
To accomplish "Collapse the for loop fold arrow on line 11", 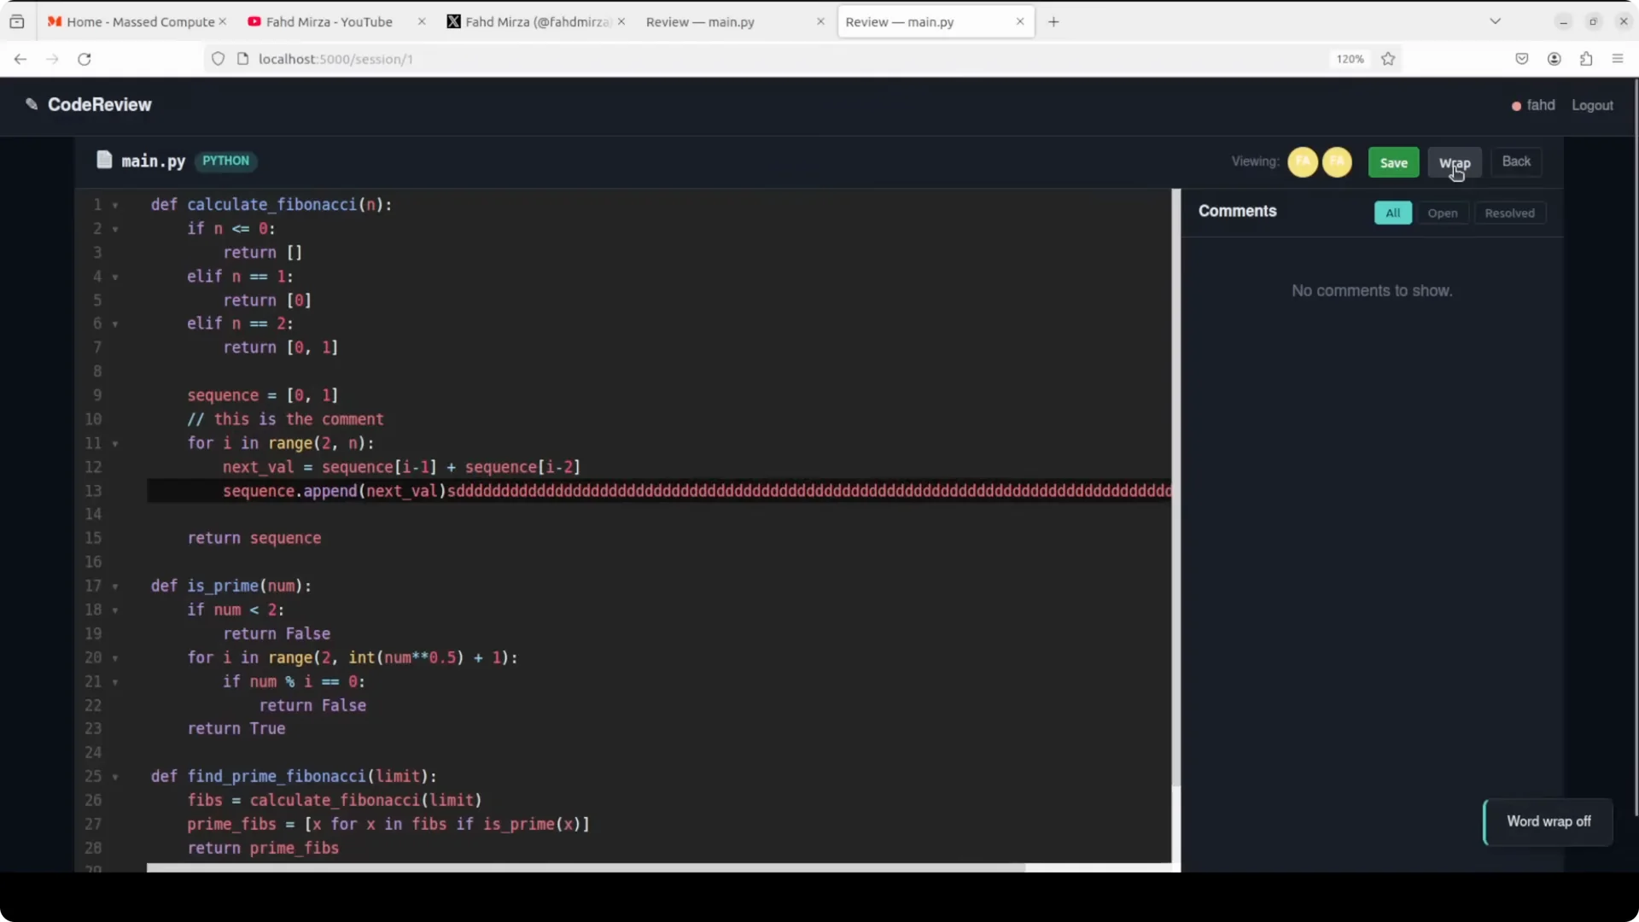I will click(x=115, y=444).
